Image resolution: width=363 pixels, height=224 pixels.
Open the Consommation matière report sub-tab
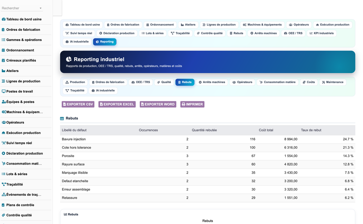(x=278, y=82)
